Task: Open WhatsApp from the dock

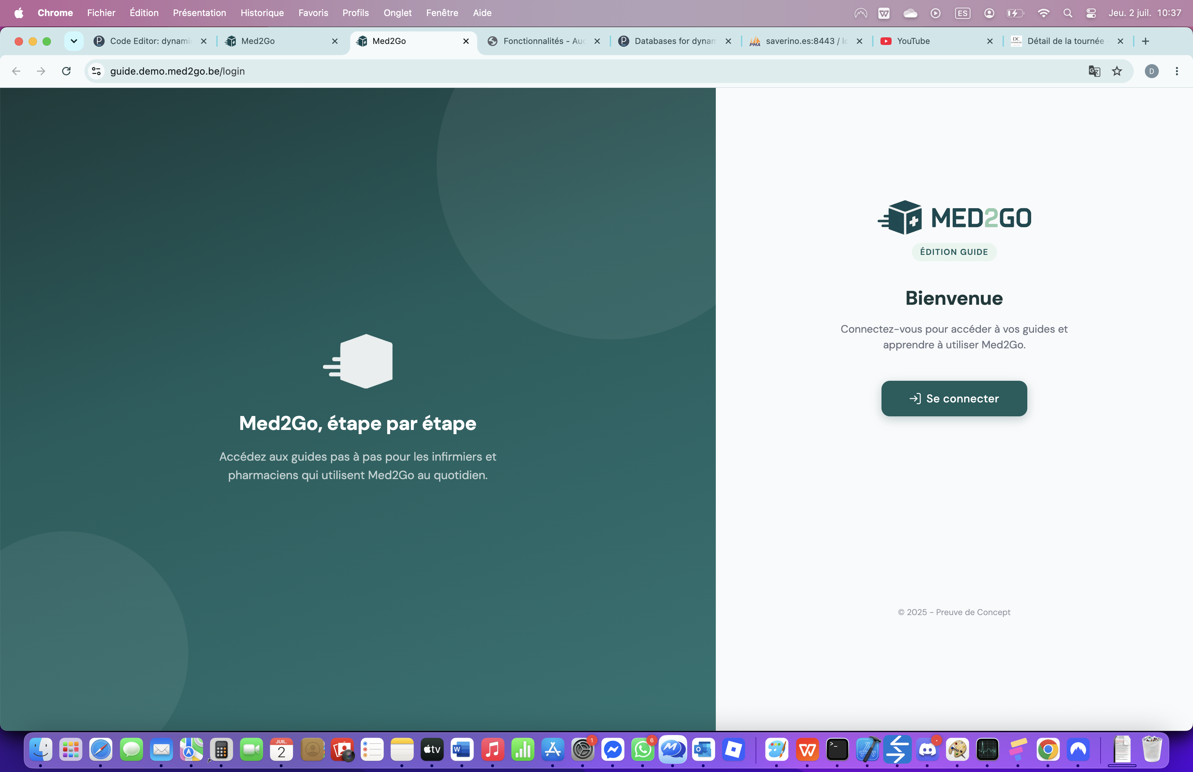Action: coord(643,749)
